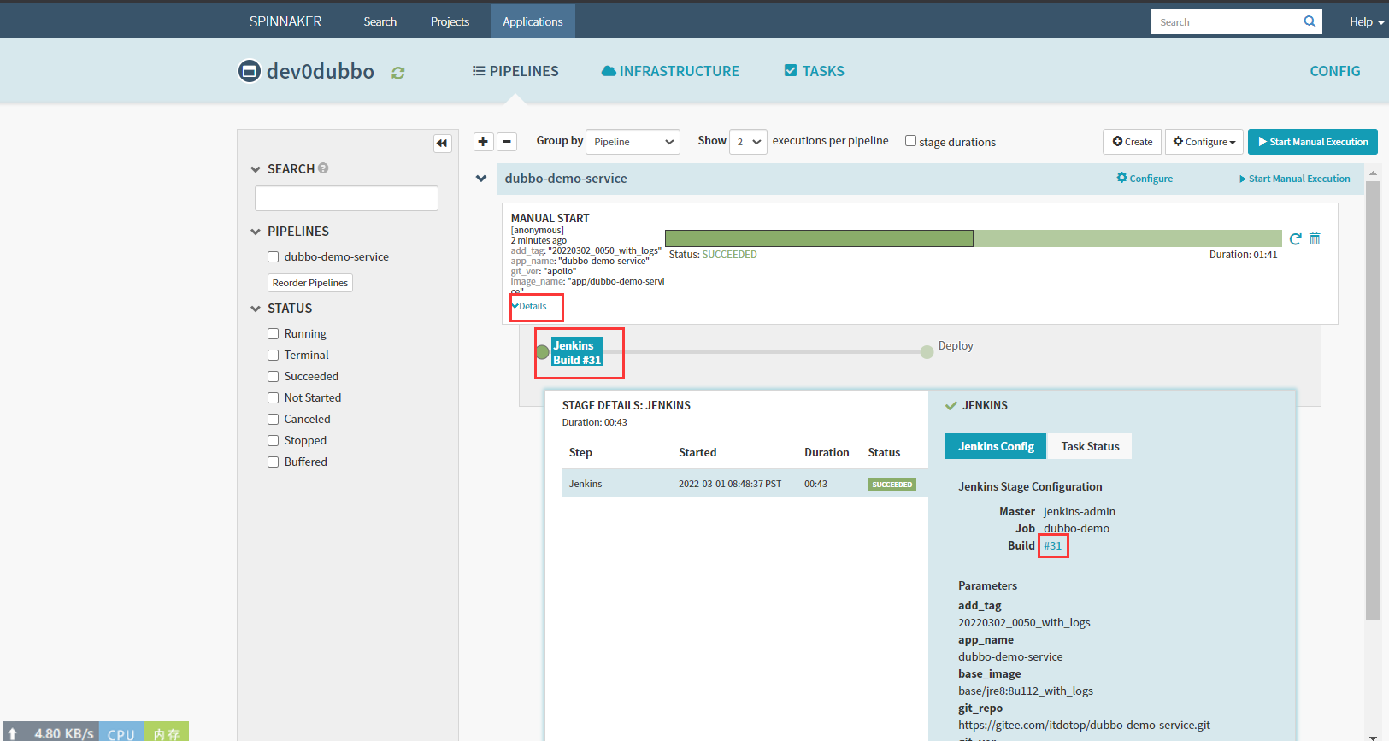Viewport: 1389px width, 741px height.
Task: Collapse the filter sidebar with double-arrow icon
Action: 442,143
